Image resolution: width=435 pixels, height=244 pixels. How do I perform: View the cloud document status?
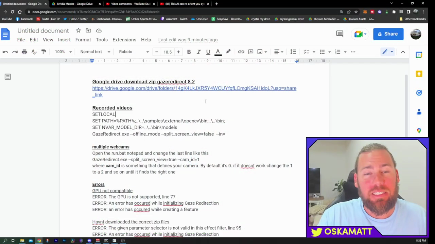tap(99, 30)
